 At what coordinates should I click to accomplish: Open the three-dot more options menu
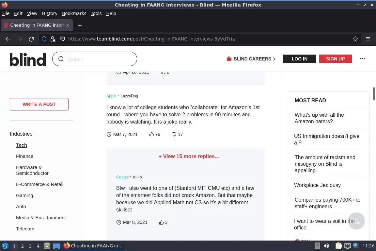pyautogui.click(x=362, y=59)
